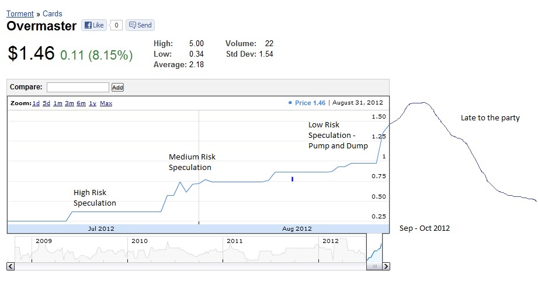
Task: Click the Facebook Send button
Action: tap(140, 25)
